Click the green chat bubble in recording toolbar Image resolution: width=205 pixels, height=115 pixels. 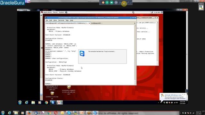111,3
